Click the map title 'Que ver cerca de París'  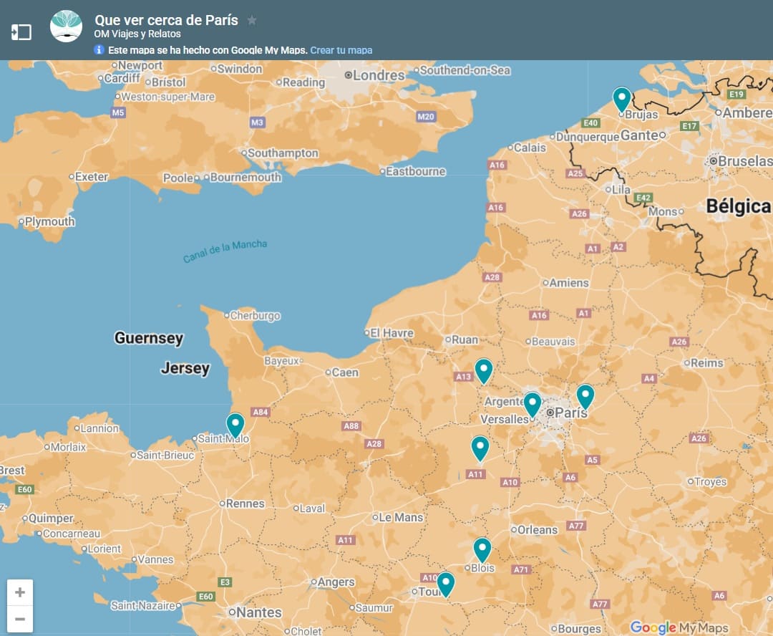(x=166, y=20)
